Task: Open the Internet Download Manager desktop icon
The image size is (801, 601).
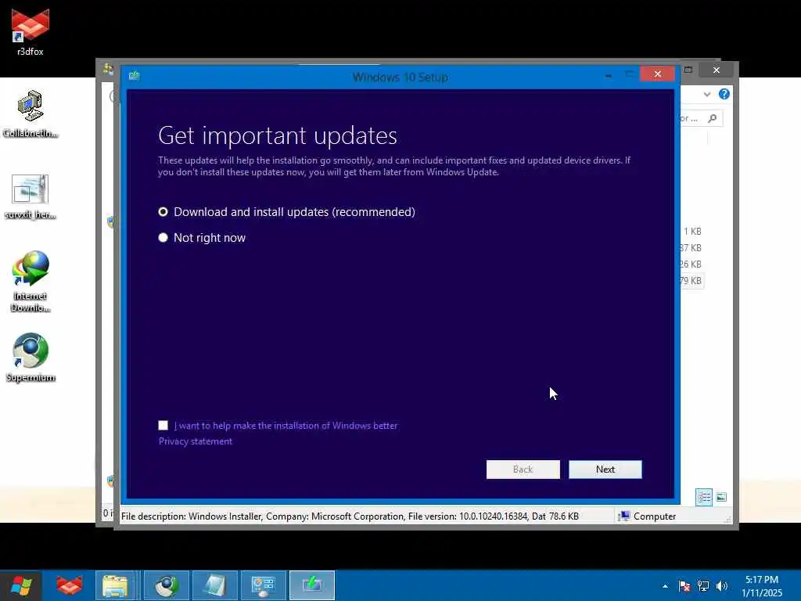Action: point(31,282)
